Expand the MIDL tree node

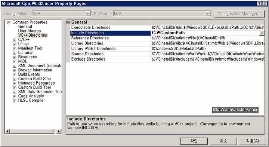[15, 62]
